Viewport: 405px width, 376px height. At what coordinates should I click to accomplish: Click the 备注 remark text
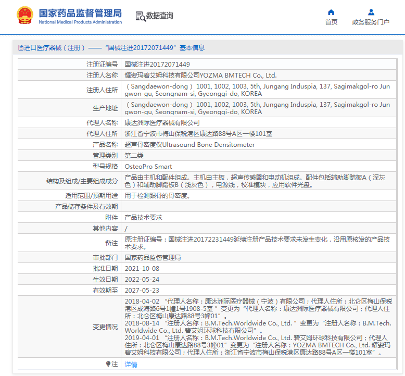pyautogui.click(x=257, y=243)
